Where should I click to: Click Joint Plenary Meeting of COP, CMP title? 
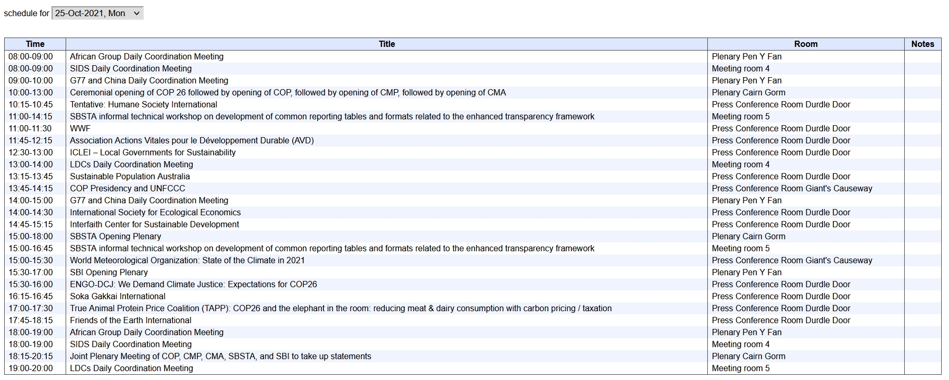[x=220, y=356]
